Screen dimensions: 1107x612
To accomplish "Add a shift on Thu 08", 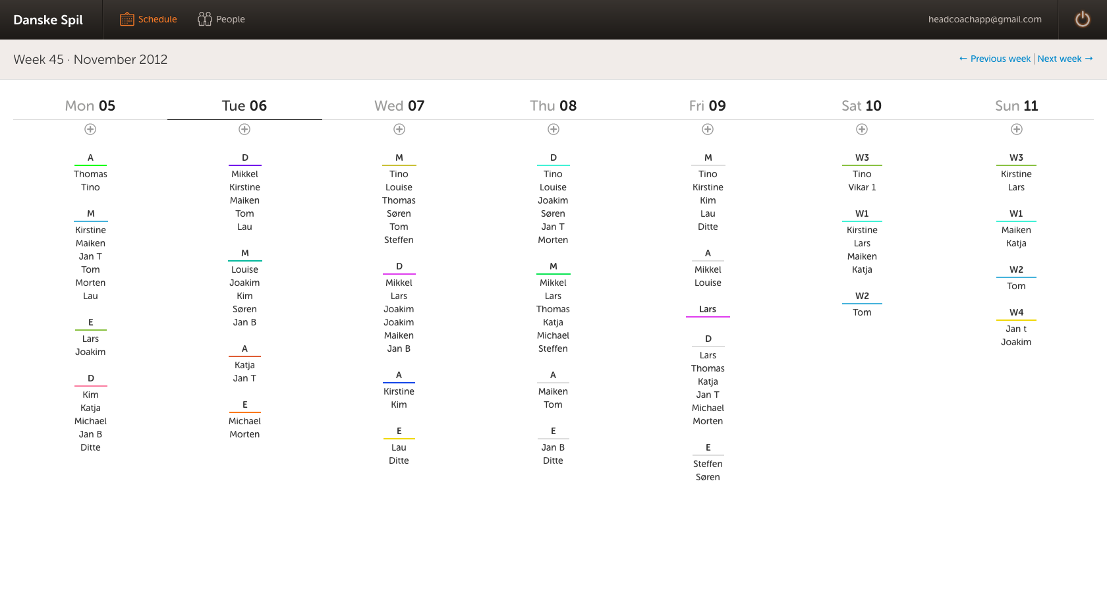I will (x=553, y=129).
